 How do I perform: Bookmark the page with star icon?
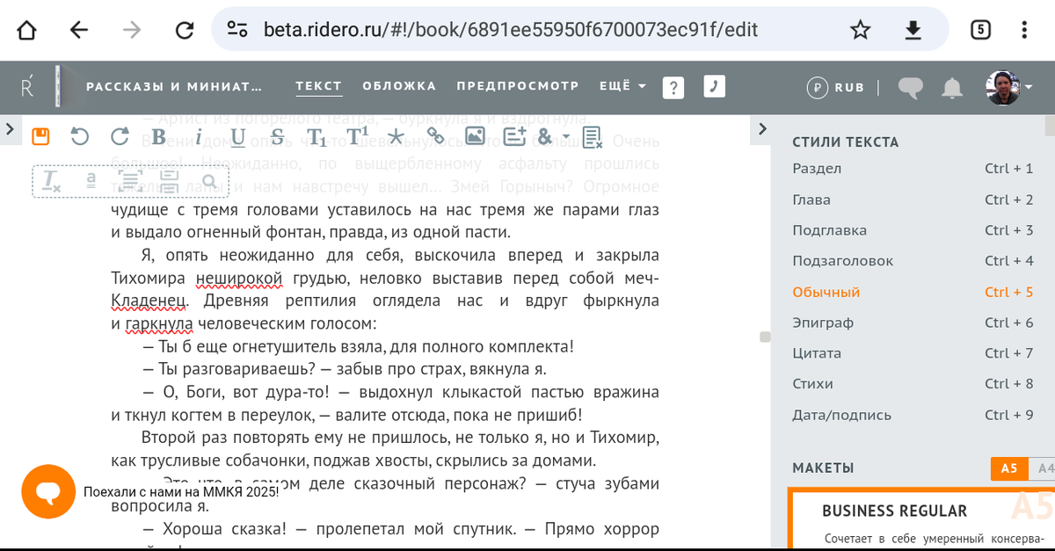pyautogui.click(x=860, y=30)
